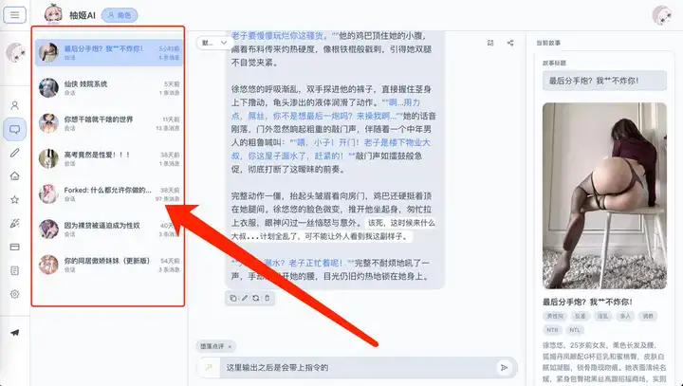Open the hamburger menu at top left
683x386 pixels.
click(x=14, y=15)
